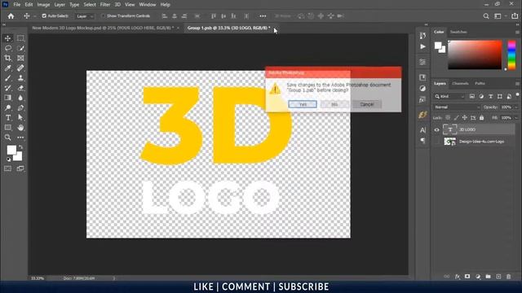Toggle the layer filtering on/off switch
This screenshot has height=293, width=522.
[x=518, y=95]
